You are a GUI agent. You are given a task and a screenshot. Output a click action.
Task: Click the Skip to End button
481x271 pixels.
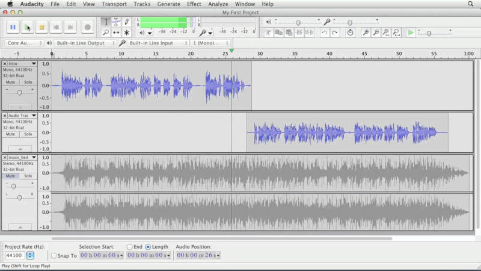(x=70, y=27)
